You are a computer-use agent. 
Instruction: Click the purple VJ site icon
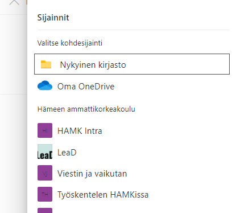[x=45, y=173]
